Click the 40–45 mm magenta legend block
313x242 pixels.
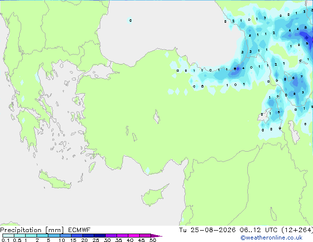click(134, 236)
